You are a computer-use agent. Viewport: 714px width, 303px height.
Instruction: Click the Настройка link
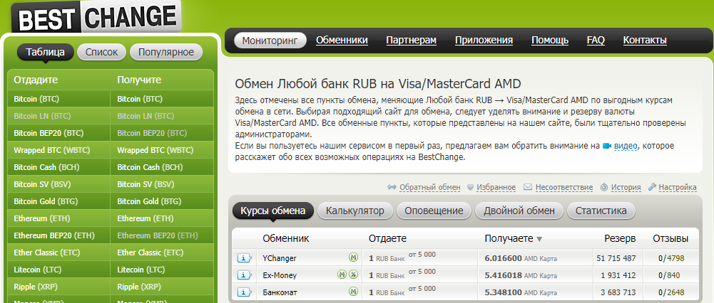click(x=678, y=187)
